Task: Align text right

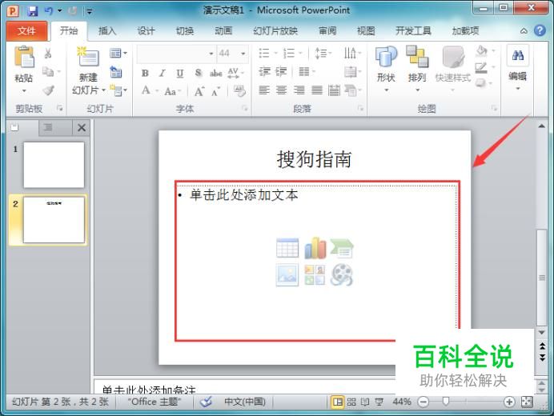Action: 299,90
